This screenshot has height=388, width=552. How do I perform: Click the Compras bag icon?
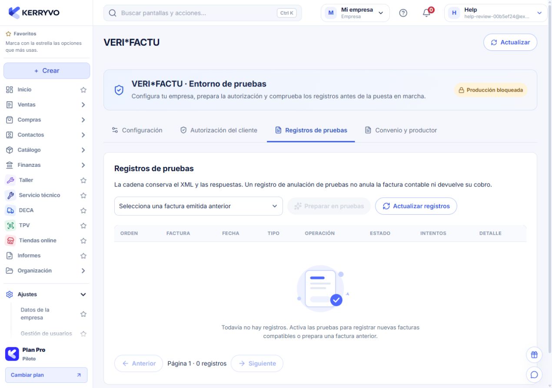click(10, 119)
